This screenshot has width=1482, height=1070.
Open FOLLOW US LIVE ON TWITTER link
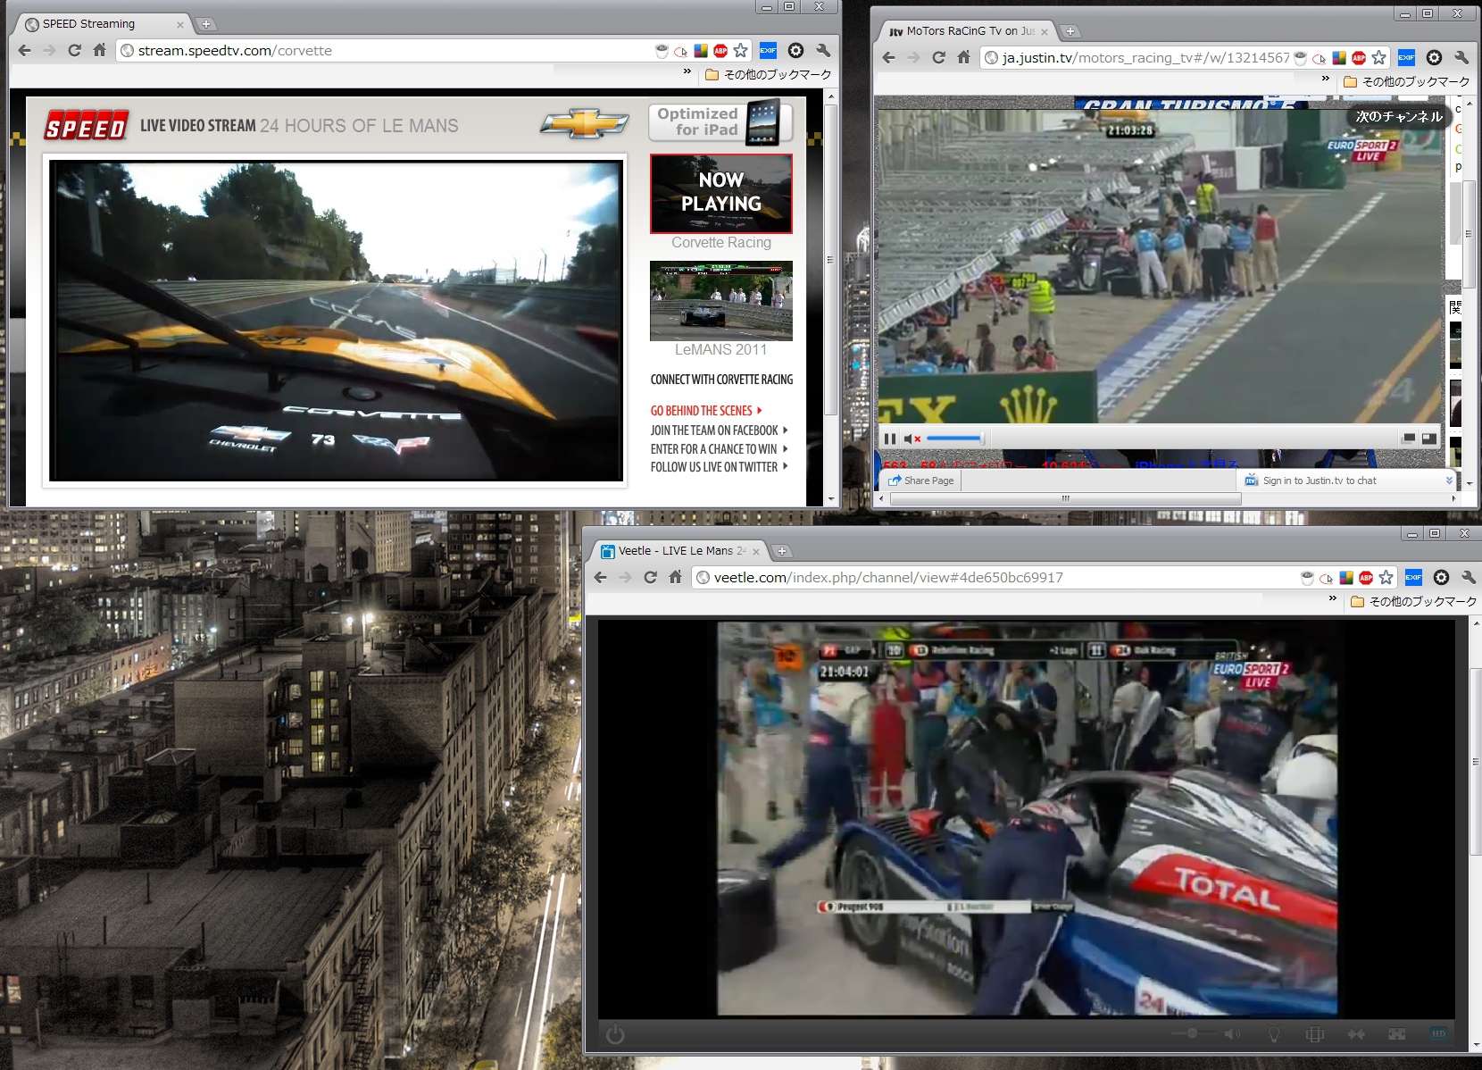point(719,467)
